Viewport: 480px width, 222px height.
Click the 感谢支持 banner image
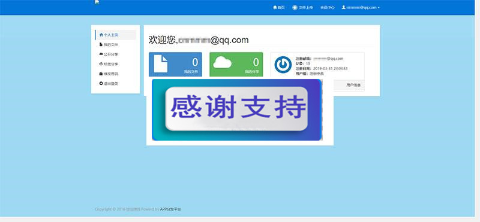(x=237, y=110)
